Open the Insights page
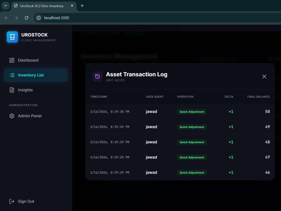281x211 pixels. click(x=36, y=90)
